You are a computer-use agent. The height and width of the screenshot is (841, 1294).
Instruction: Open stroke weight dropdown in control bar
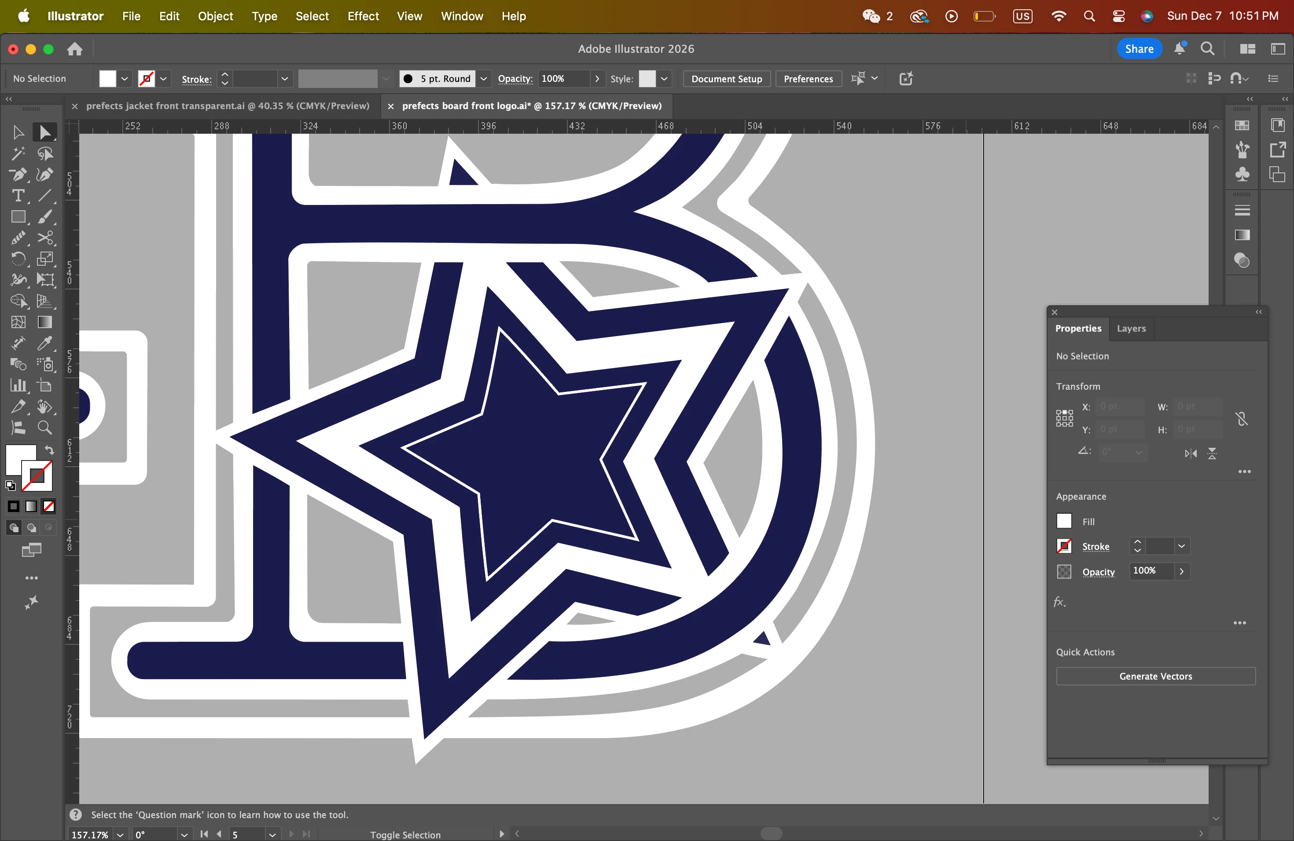[284, 79]
